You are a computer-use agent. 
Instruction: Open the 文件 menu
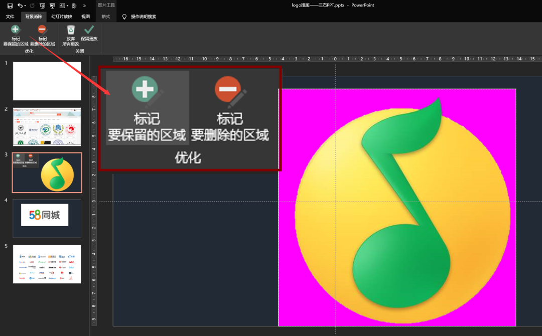tap(10, 17)
